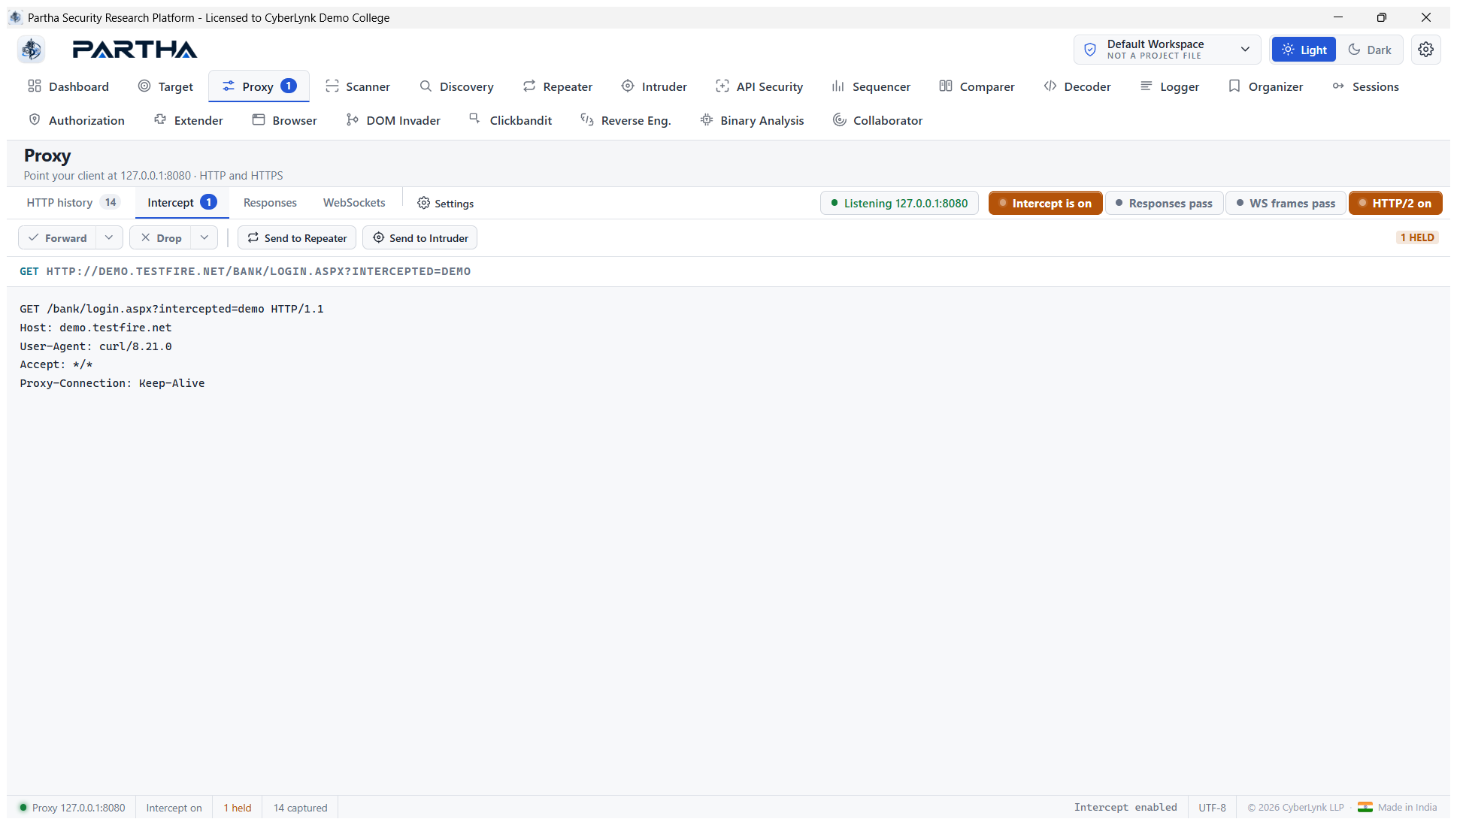This screenshot has width=1457, height=825.
Task: Click the Comparer columns icon
Action: point(946,86)
